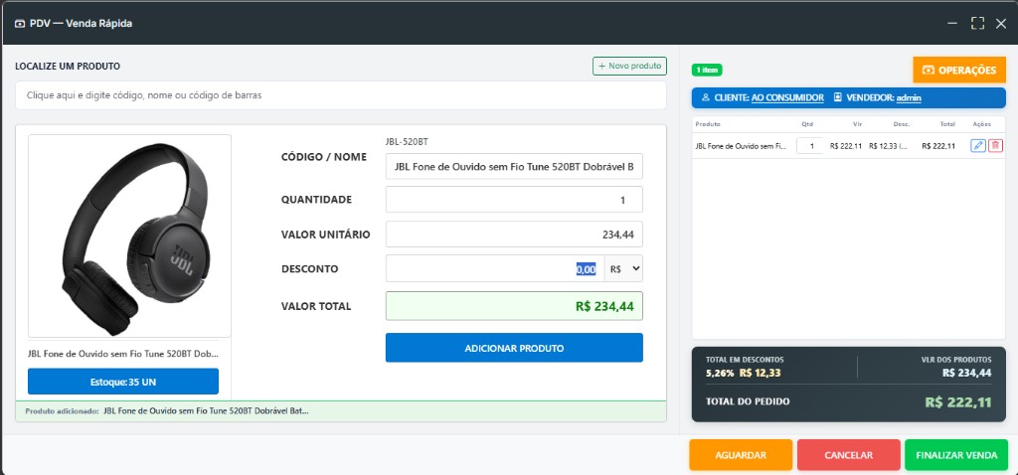Click the Estoque: 35 UN button

[x=123, y=382]
